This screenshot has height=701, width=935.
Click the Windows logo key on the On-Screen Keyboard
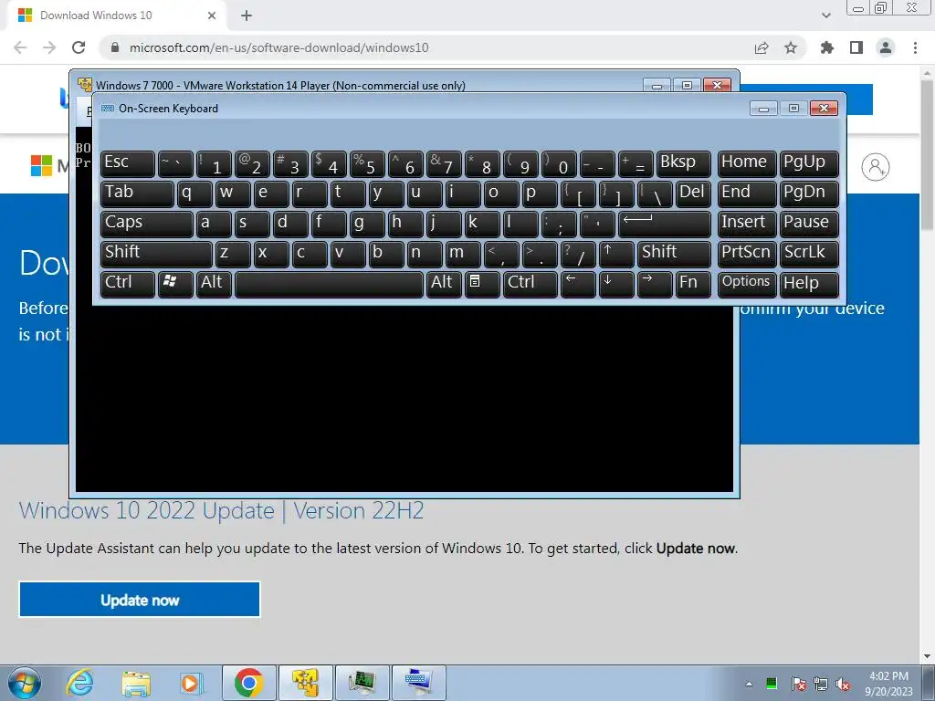[x=175, y=283]
